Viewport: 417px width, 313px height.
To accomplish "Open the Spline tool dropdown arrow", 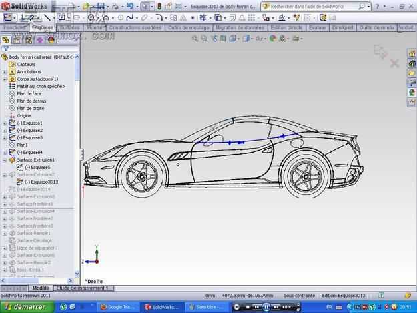I will coord(136,18).
